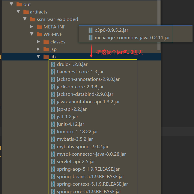Select the WEB-INF folder label
Screen dimensions: 194x194
click(53, 34)
